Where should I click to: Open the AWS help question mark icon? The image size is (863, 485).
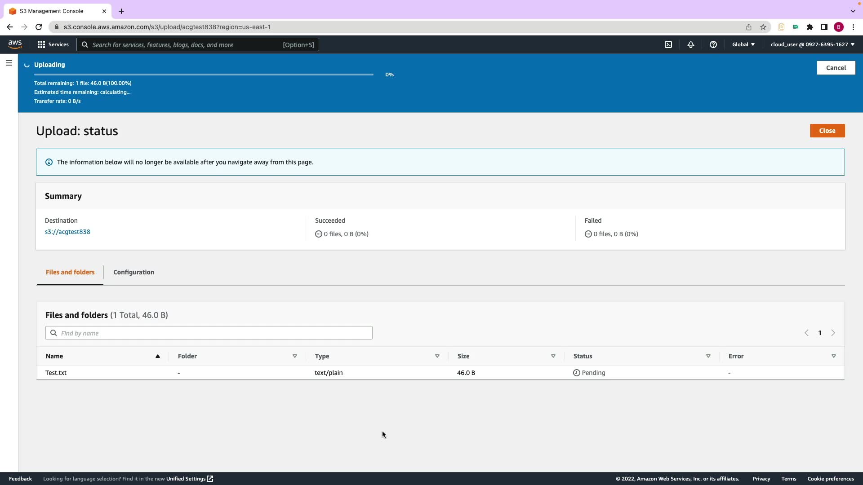tap(713, 44)
